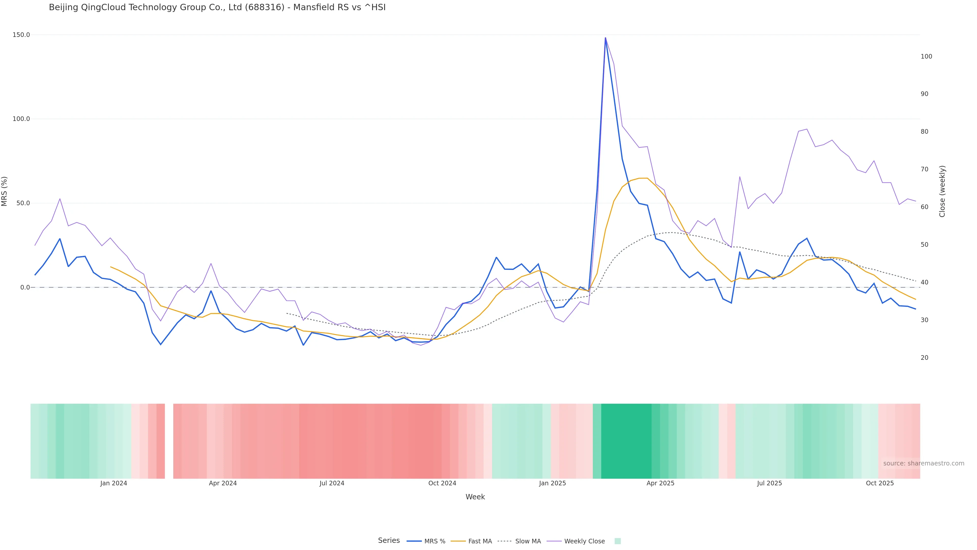Toggle the Fast MA legend series
Screen dimensions: 977x550
click(x=480, y=541)
